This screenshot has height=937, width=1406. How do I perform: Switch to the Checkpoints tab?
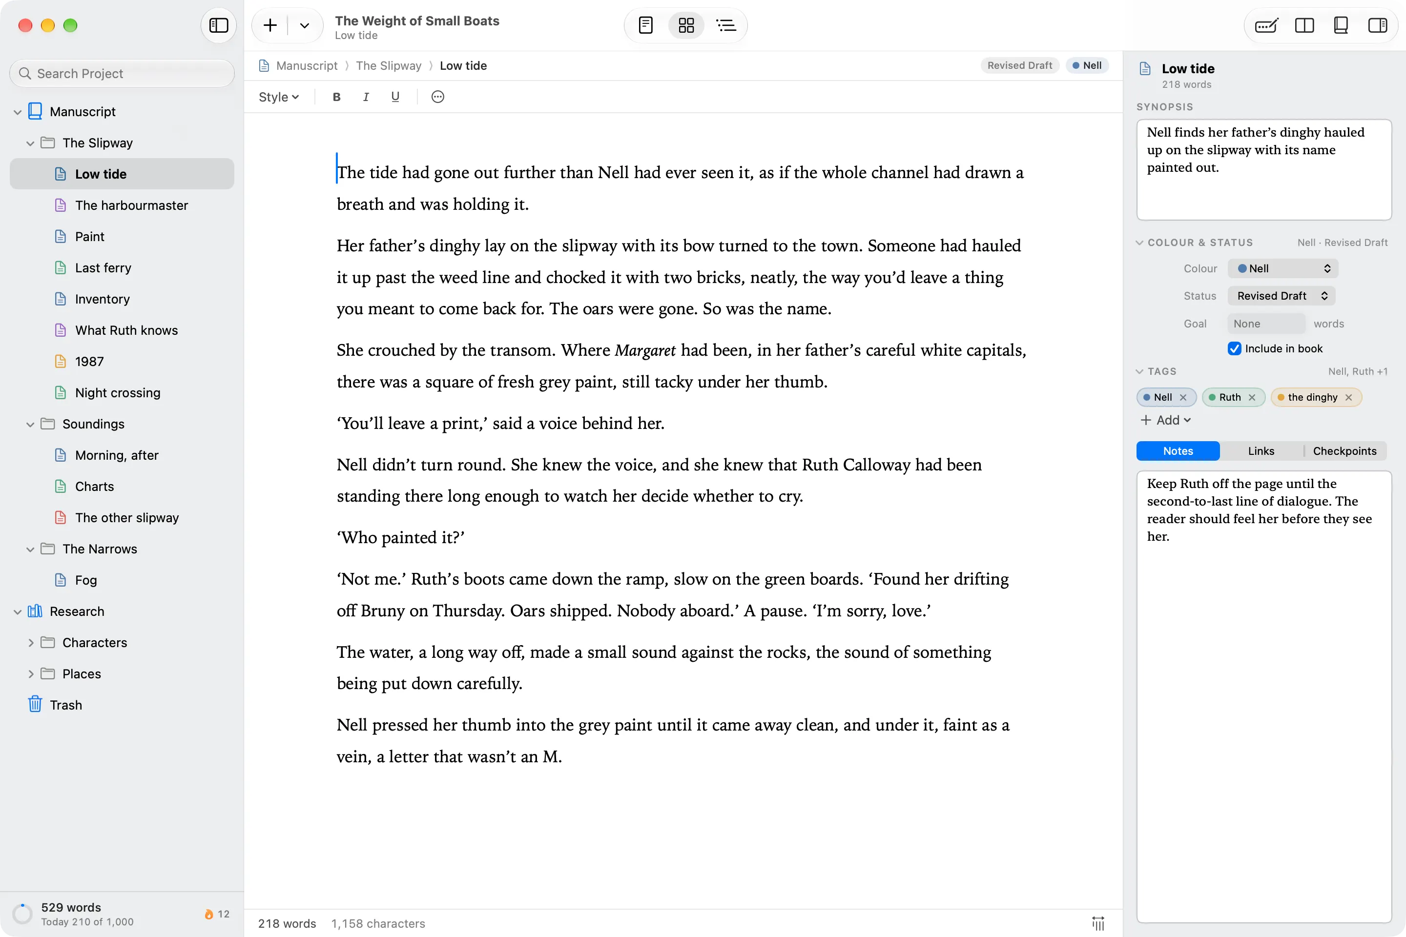click(1344, 451)
